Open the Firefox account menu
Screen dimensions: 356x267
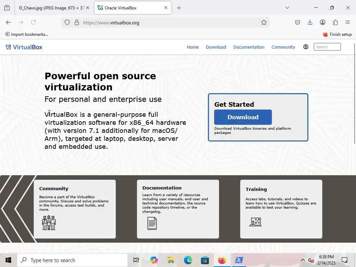tap(322, 22)
